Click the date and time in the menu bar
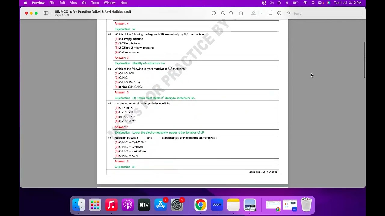The height and width of the screenshot is (216, 385). coord(347,3)
